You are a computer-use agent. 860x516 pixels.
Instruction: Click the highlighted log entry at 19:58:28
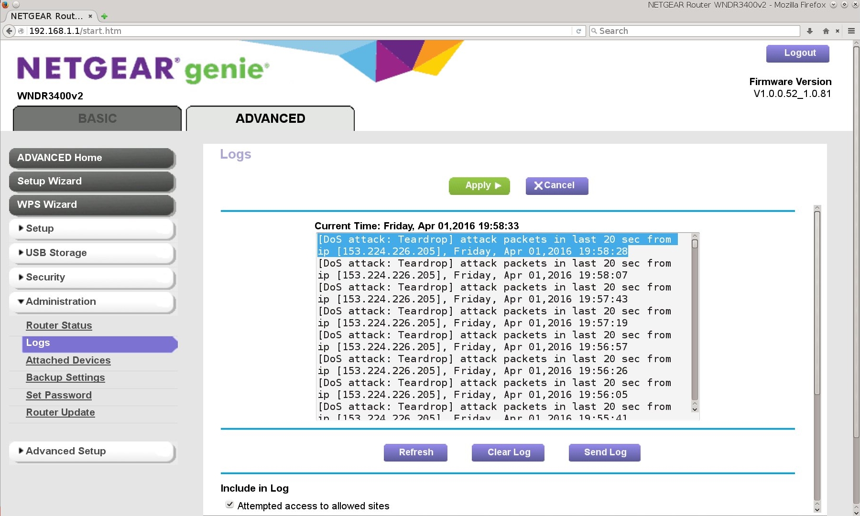point(497,246)
